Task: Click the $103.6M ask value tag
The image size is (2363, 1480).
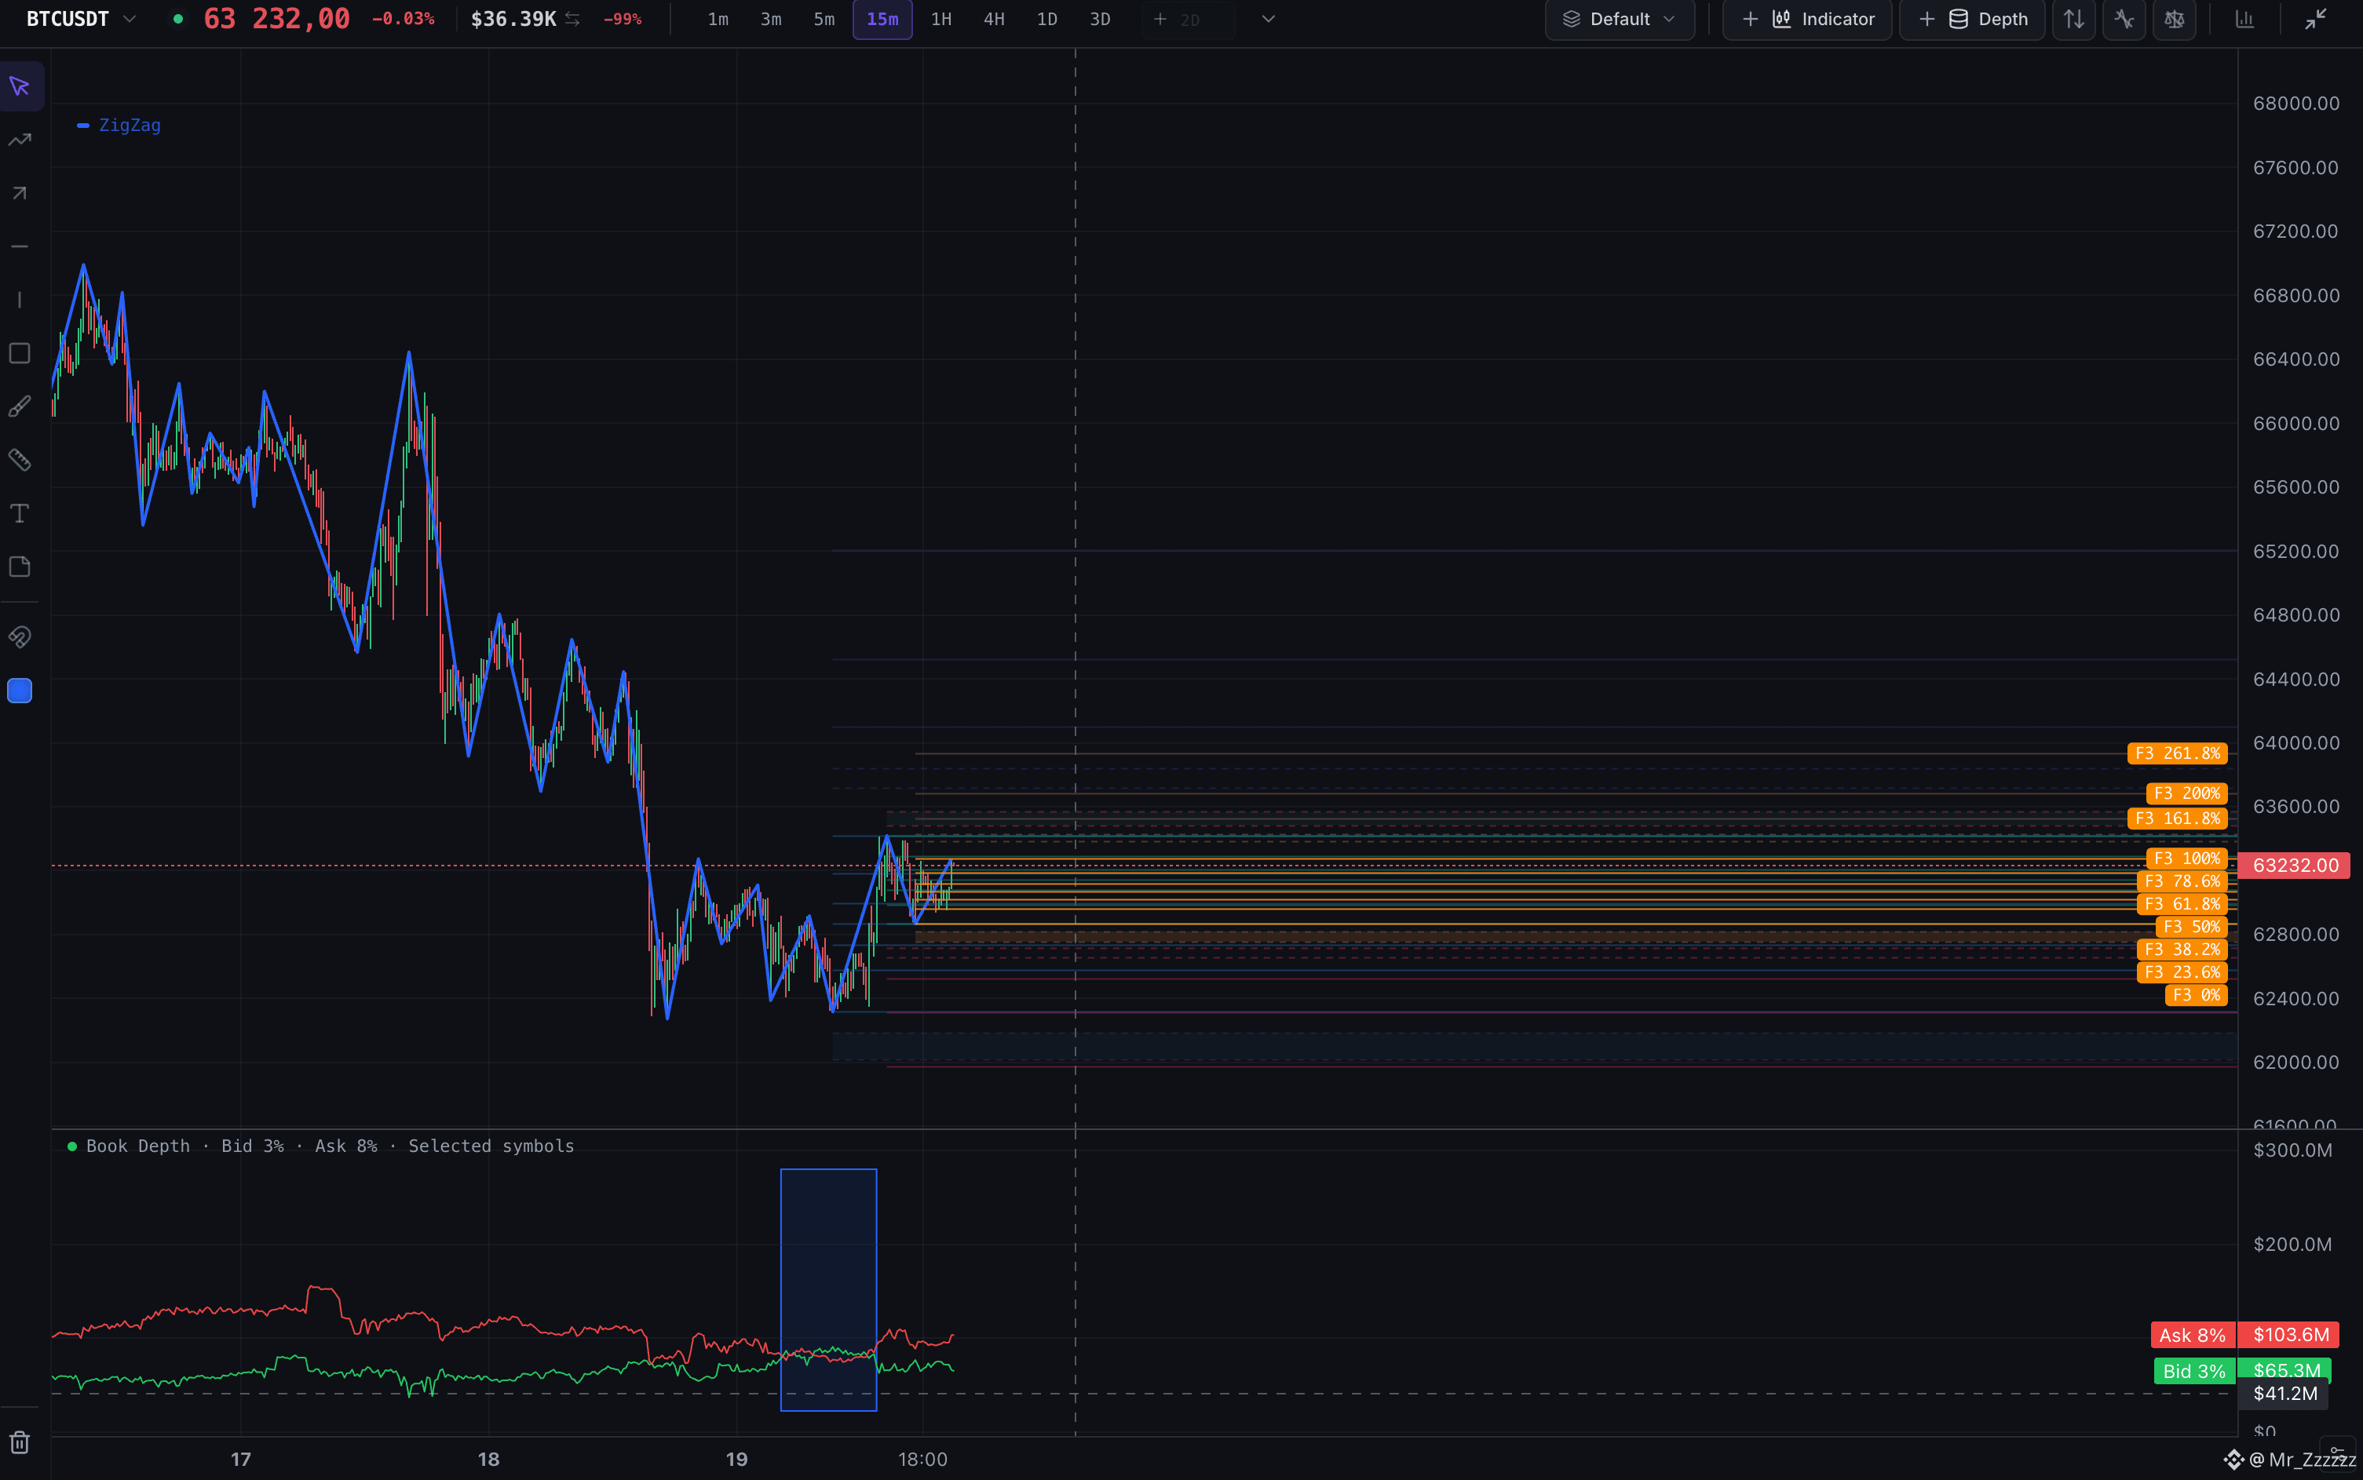Action: coord(2291,1335)
